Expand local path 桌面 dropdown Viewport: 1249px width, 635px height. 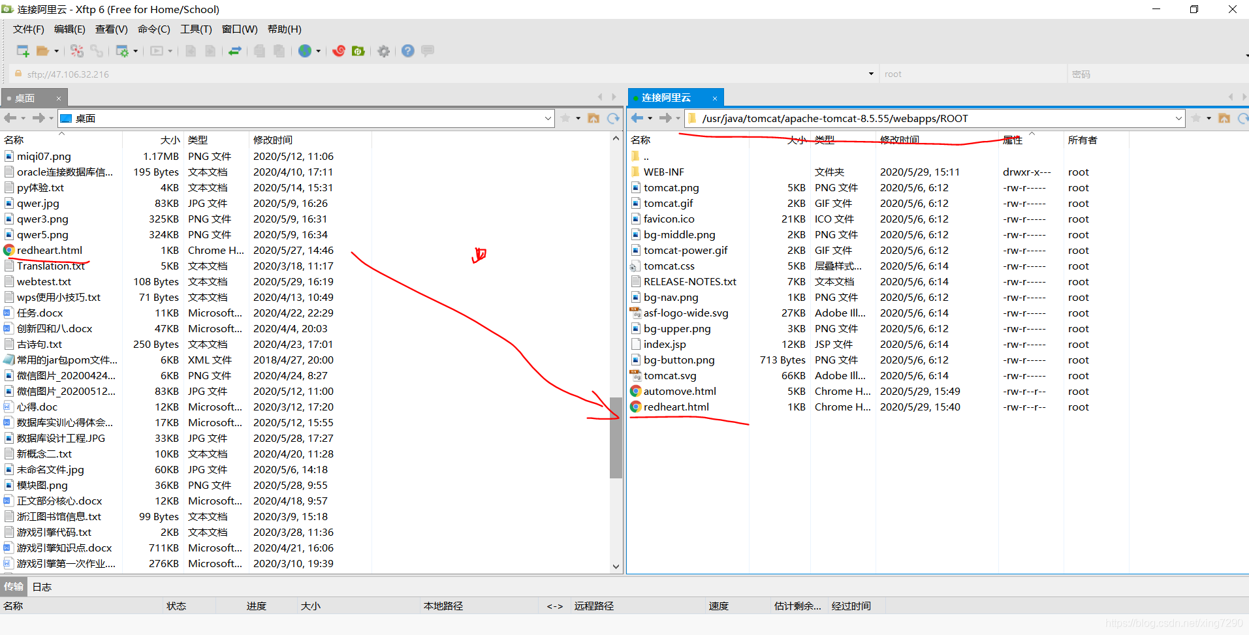(548, 118)
